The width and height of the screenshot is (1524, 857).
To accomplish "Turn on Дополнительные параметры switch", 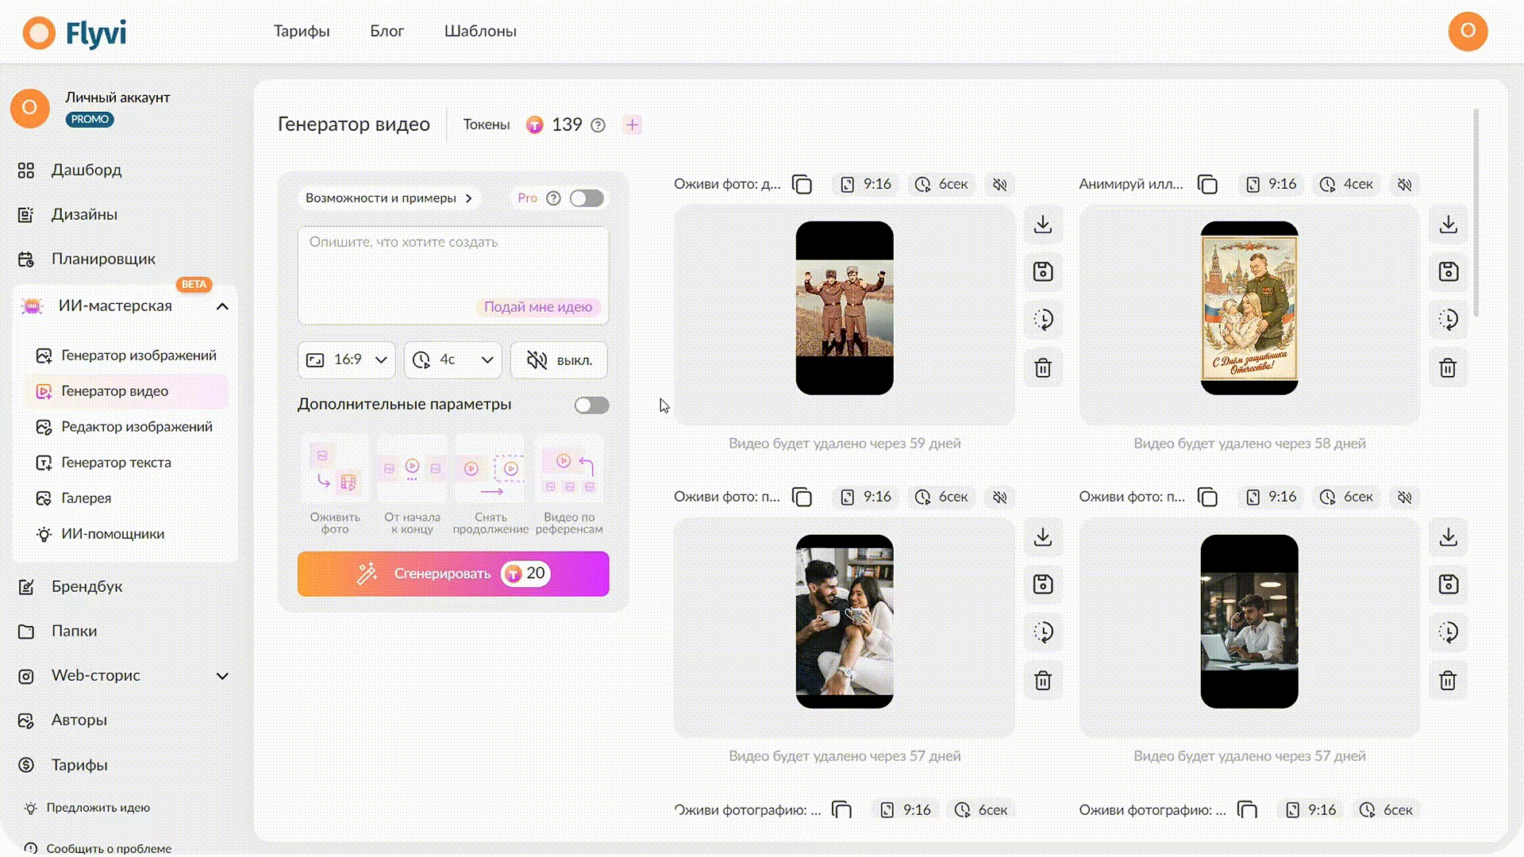I will 592,405.
